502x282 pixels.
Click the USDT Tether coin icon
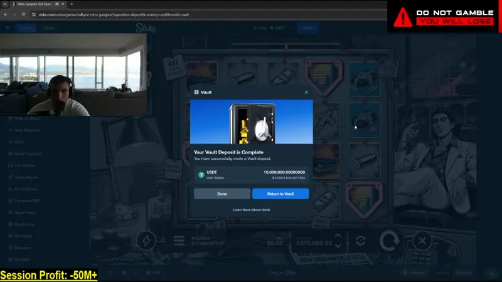[x=201, y=175]
